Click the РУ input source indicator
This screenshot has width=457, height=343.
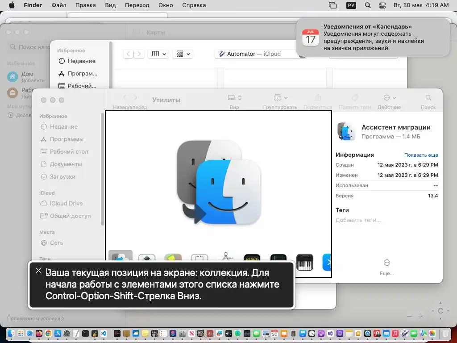pyautogui.click(x=351, y=5)
